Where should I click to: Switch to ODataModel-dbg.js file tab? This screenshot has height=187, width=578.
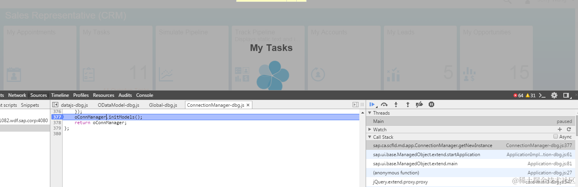coord(118,105)
